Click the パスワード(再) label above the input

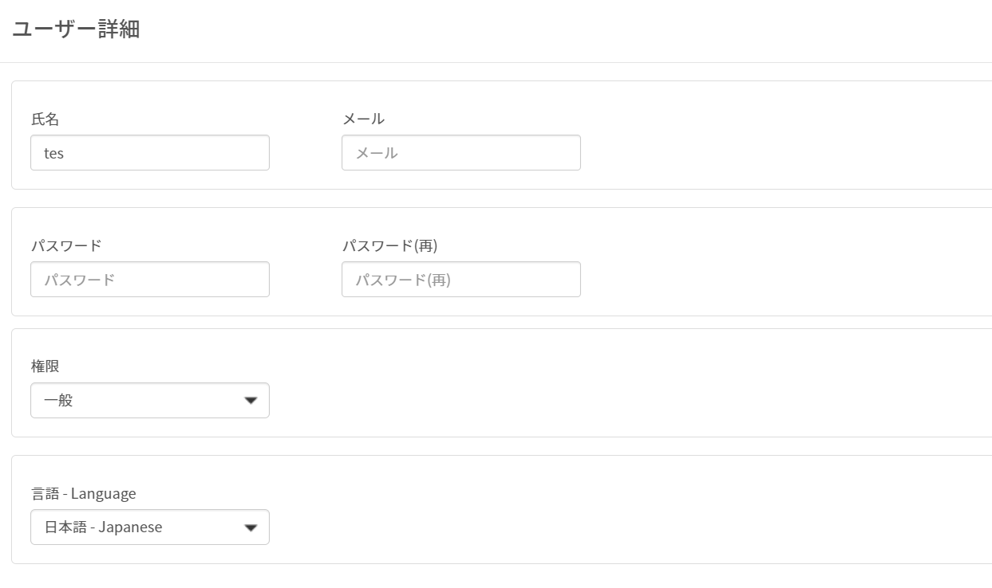(390, 245)
